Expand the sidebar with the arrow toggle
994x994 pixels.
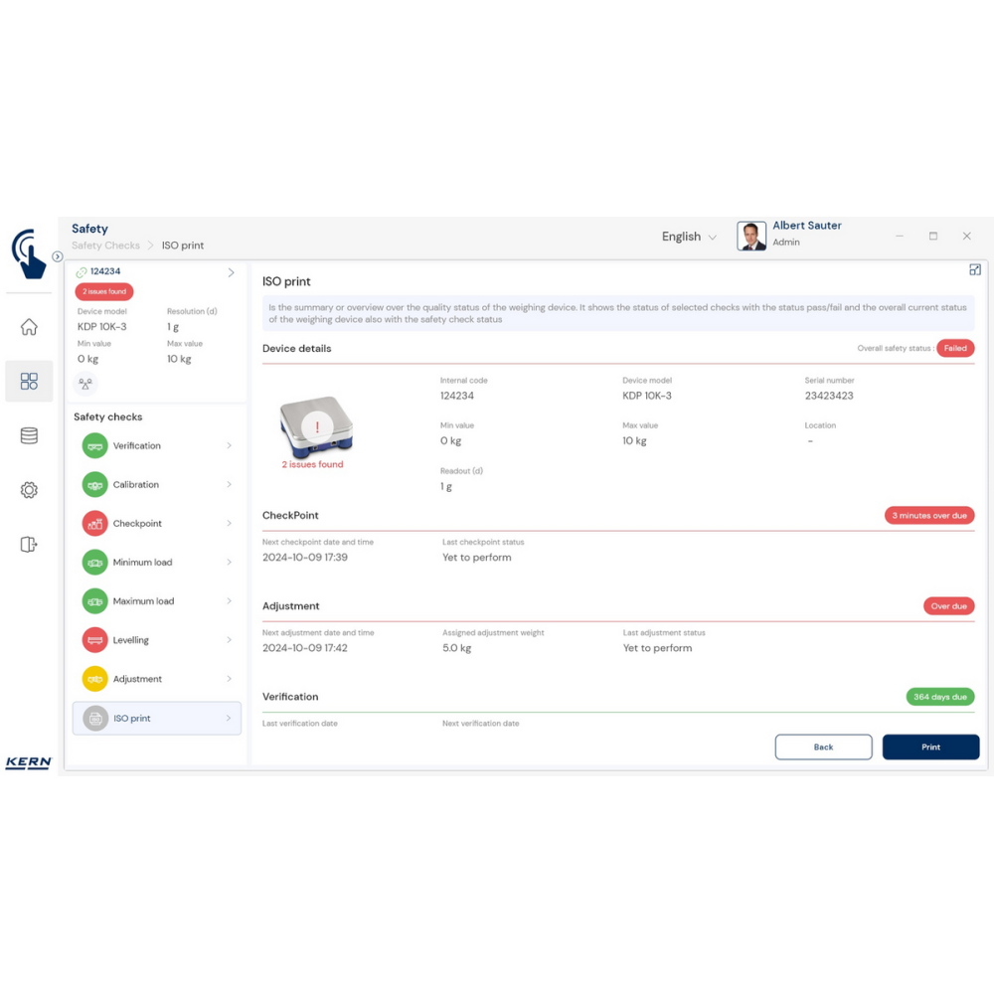click(x=58, y=256)
